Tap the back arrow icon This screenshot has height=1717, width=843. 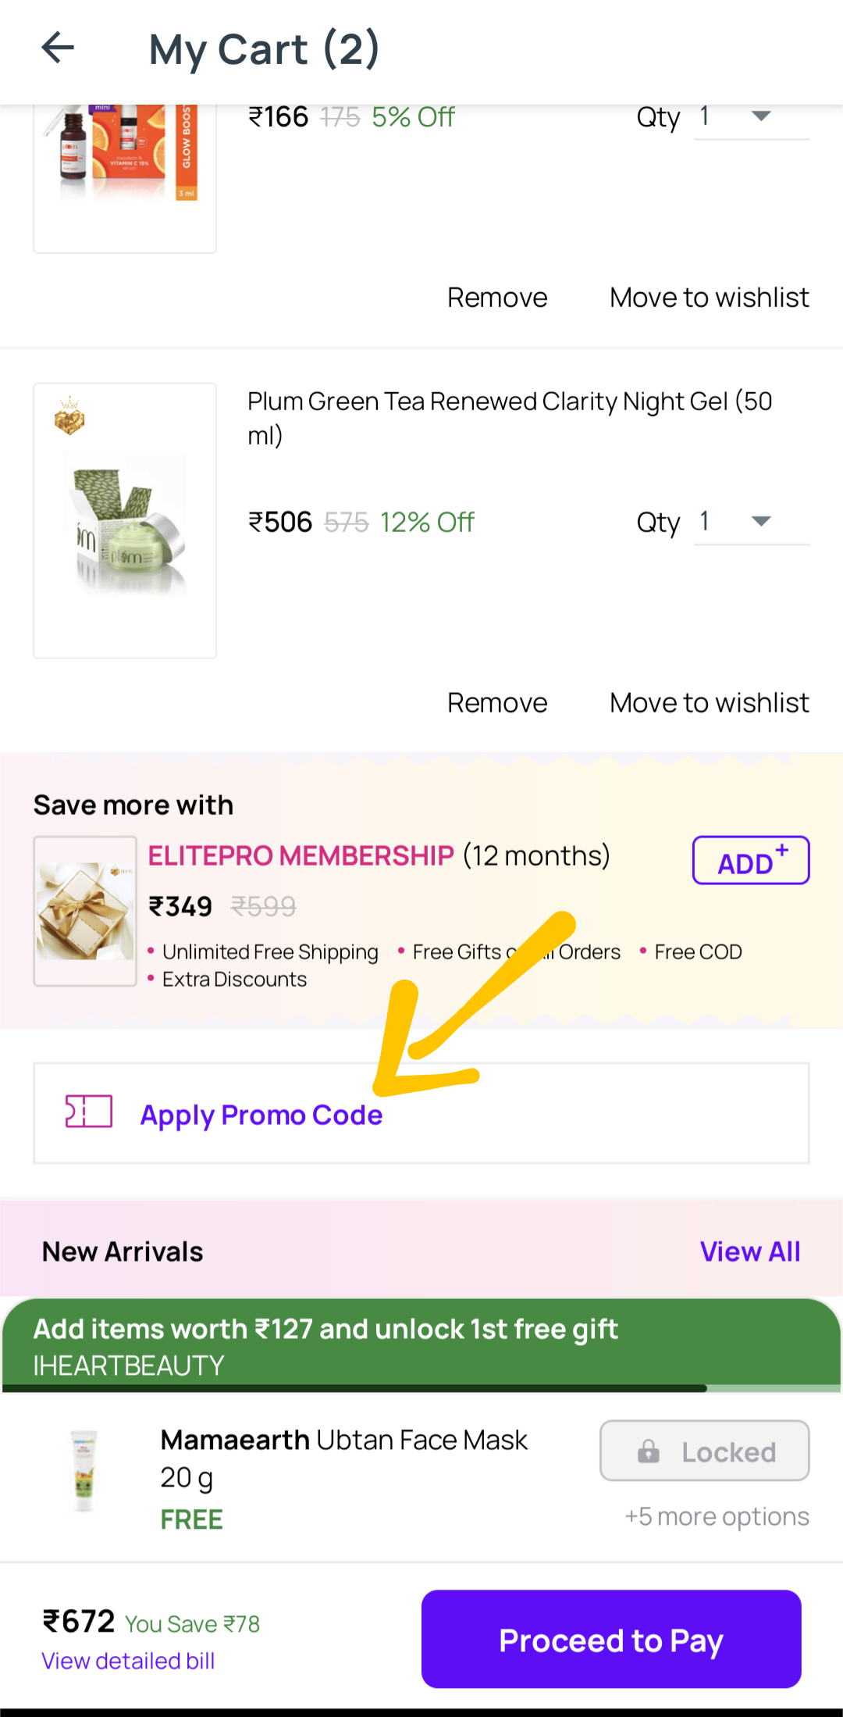pos(58,48)
